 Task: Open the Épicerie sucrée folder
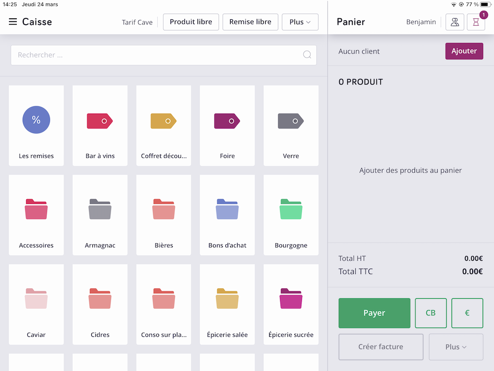coord(291,304)
